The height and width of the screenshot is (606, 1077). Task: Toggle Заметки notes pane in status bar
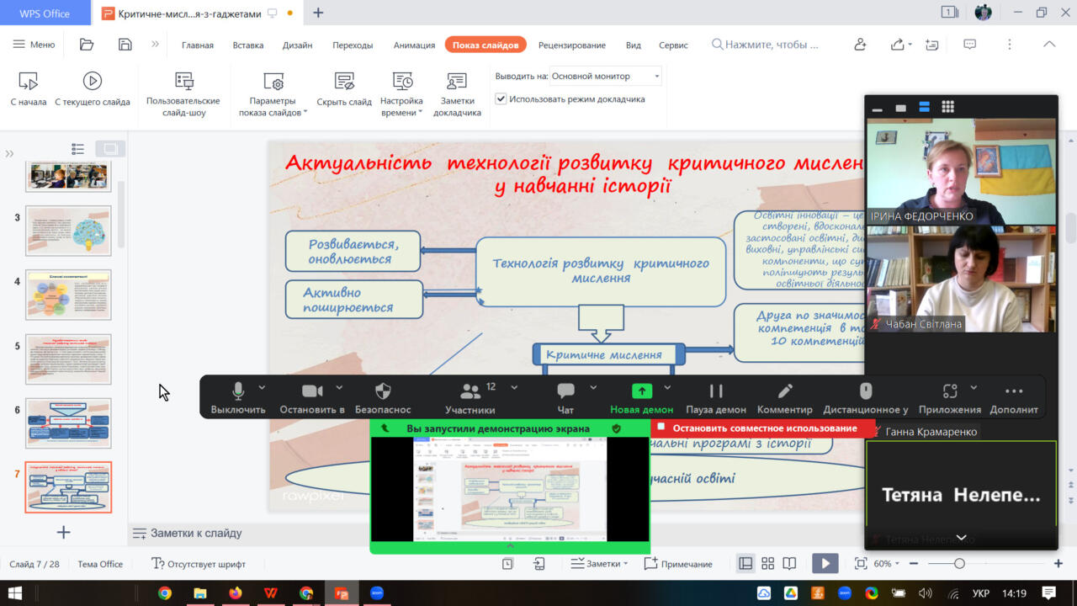(599, 564)
